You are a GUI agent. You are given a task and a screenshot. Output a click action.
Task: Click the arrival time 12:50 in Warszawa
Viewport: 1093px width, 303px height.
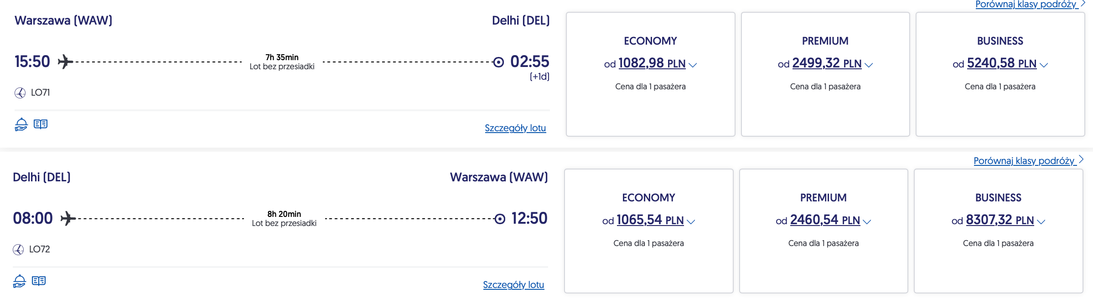529,218
